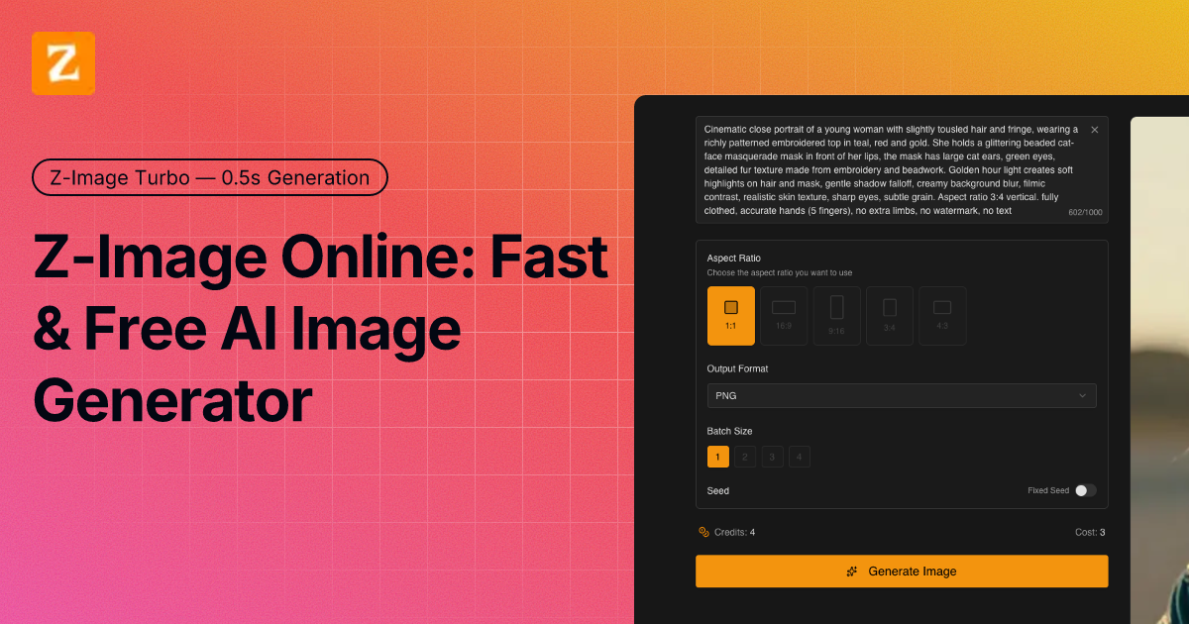
Task: Open the Output Format dropdown showing PNG
Action: coord(902,395)
